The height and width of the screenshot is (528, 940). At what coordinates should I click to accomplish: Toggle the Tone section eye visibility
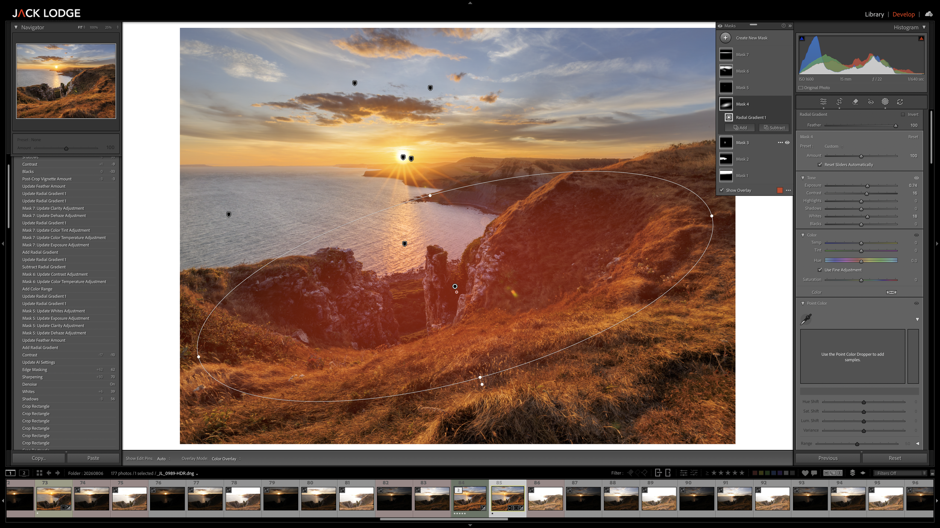pyautogui.click(x=916, y=178)
